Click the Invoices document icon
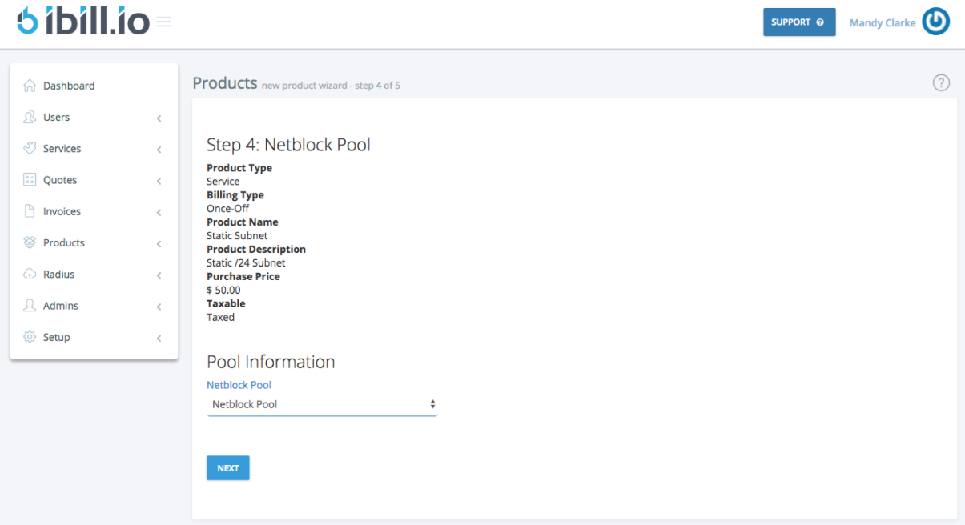The width and height of the screenshot is (965, 525). coord(30,211)
